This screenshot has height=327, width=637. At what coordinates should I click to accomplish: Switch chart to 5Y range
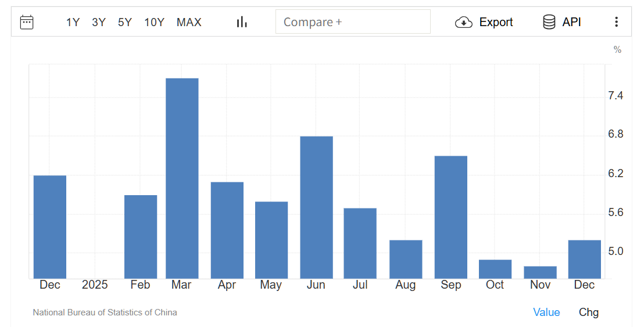pyautogui.click(x=125, y=22)
